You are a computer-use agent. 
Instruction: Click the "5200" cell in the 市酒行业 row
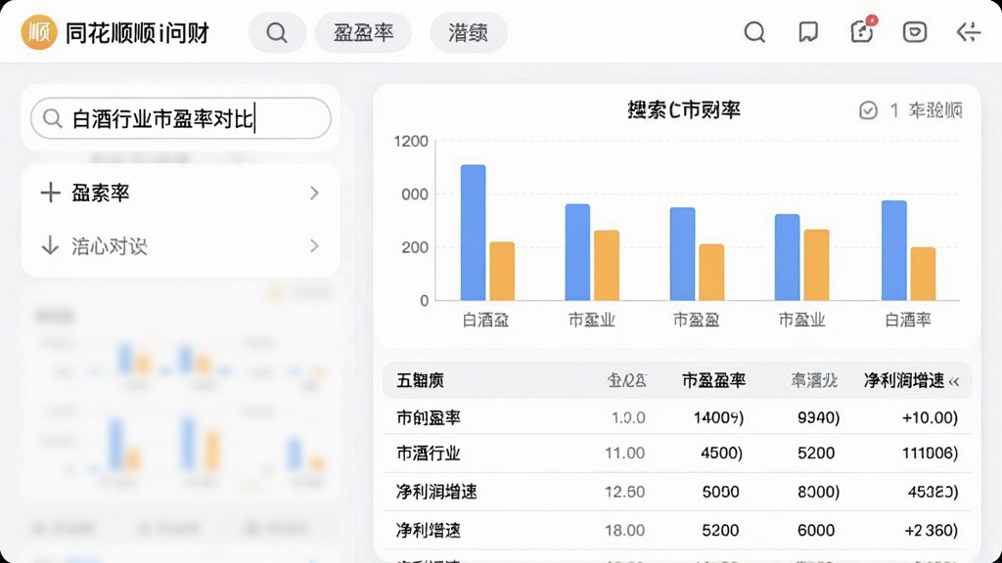click(x=816, y=454)
